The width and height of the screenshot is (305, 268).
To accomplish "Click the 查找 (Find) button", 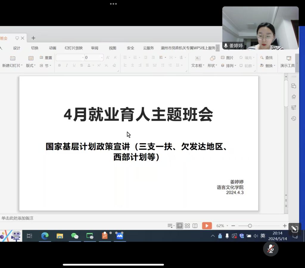I will point(266,58).
